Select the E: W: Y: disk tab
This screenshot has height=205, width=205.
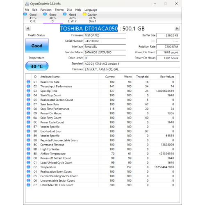coord(73,18)
